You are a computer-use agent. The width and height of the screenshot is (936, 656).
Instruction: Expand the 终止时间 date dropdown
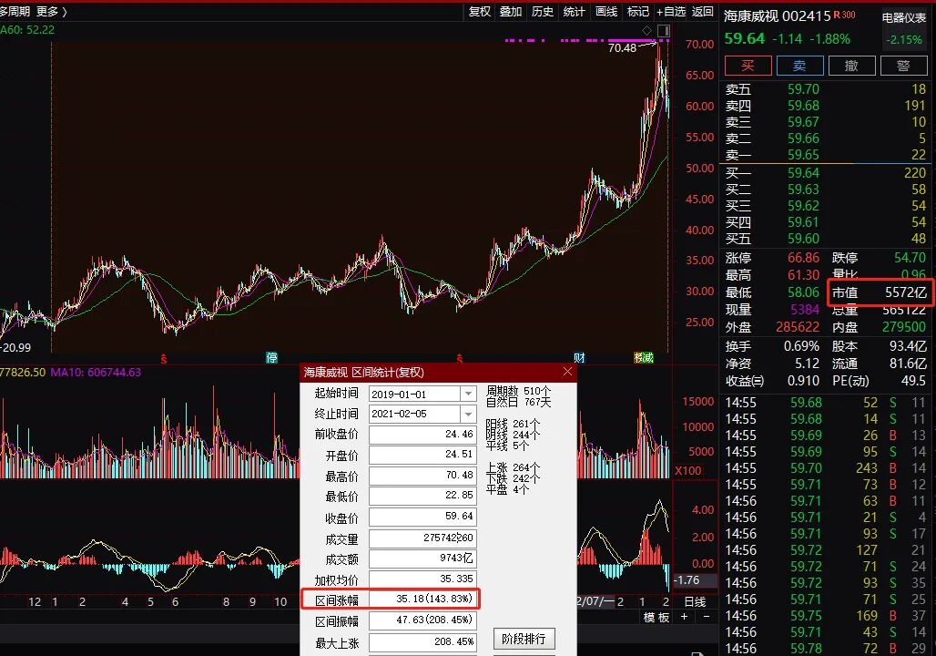[x=469, y=414]
